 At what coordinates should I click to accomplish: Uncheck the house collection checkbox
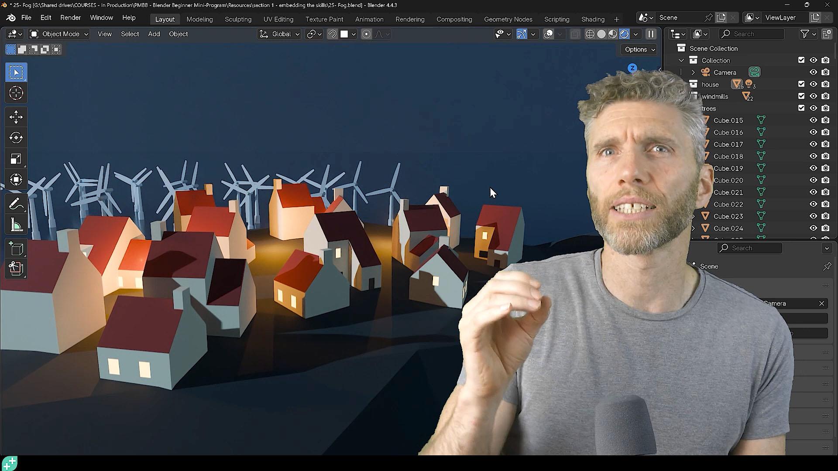(x=801, y=84)
